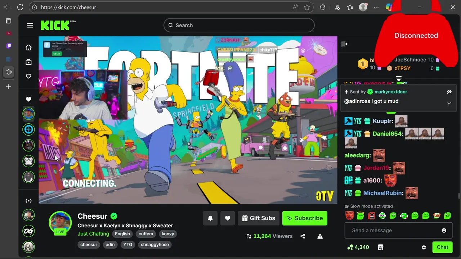Select the konvy tag
Viewport: 461px width, 259px height.
tap(168, 234)
